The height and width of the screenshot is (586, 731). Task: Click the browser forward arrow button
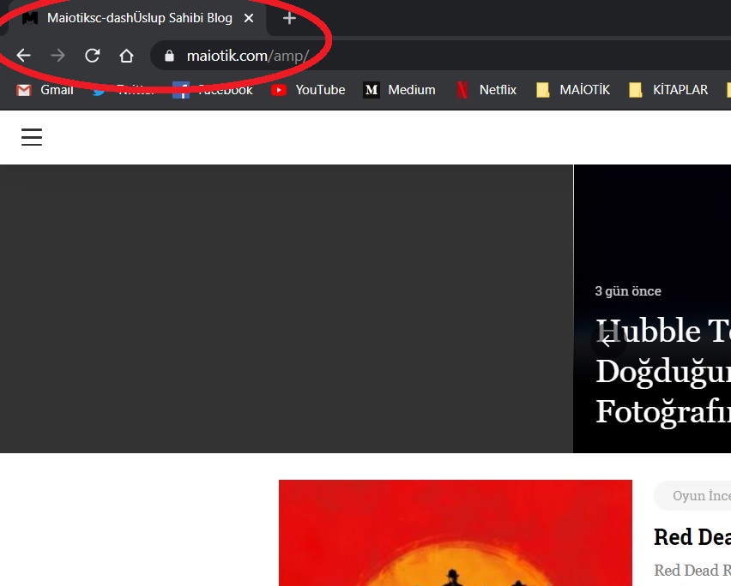[57, 56]
